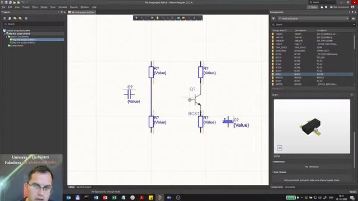Switch to the Components tab at bottom right
Image resolution: width=358 pixels, height=201 pixels.
coord(276,187)
